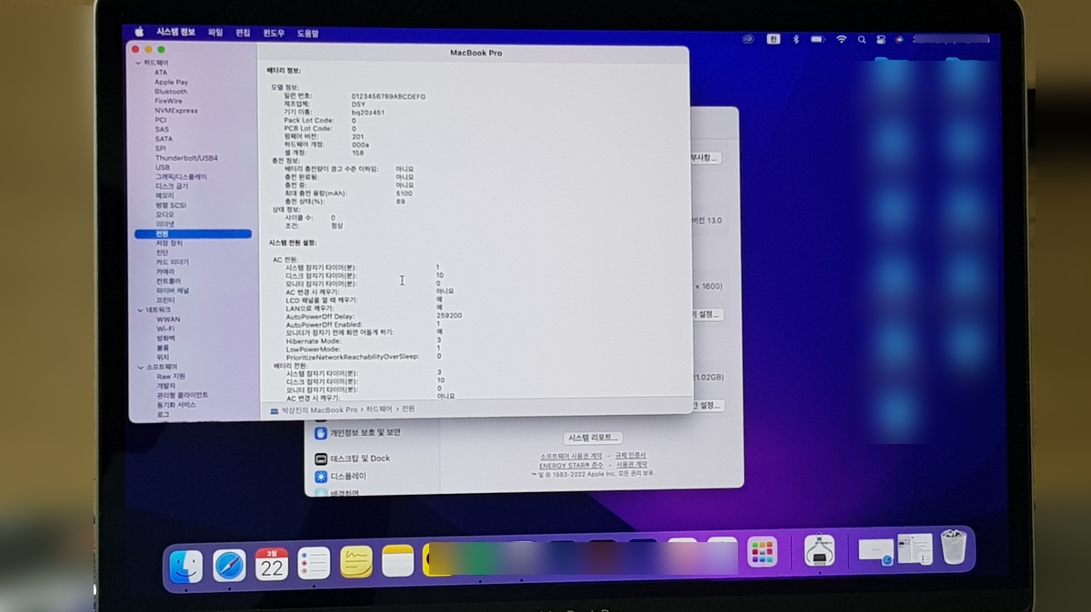Open 데스크탑 및 Dock in Settings sidebar

[x=352, y=459]
